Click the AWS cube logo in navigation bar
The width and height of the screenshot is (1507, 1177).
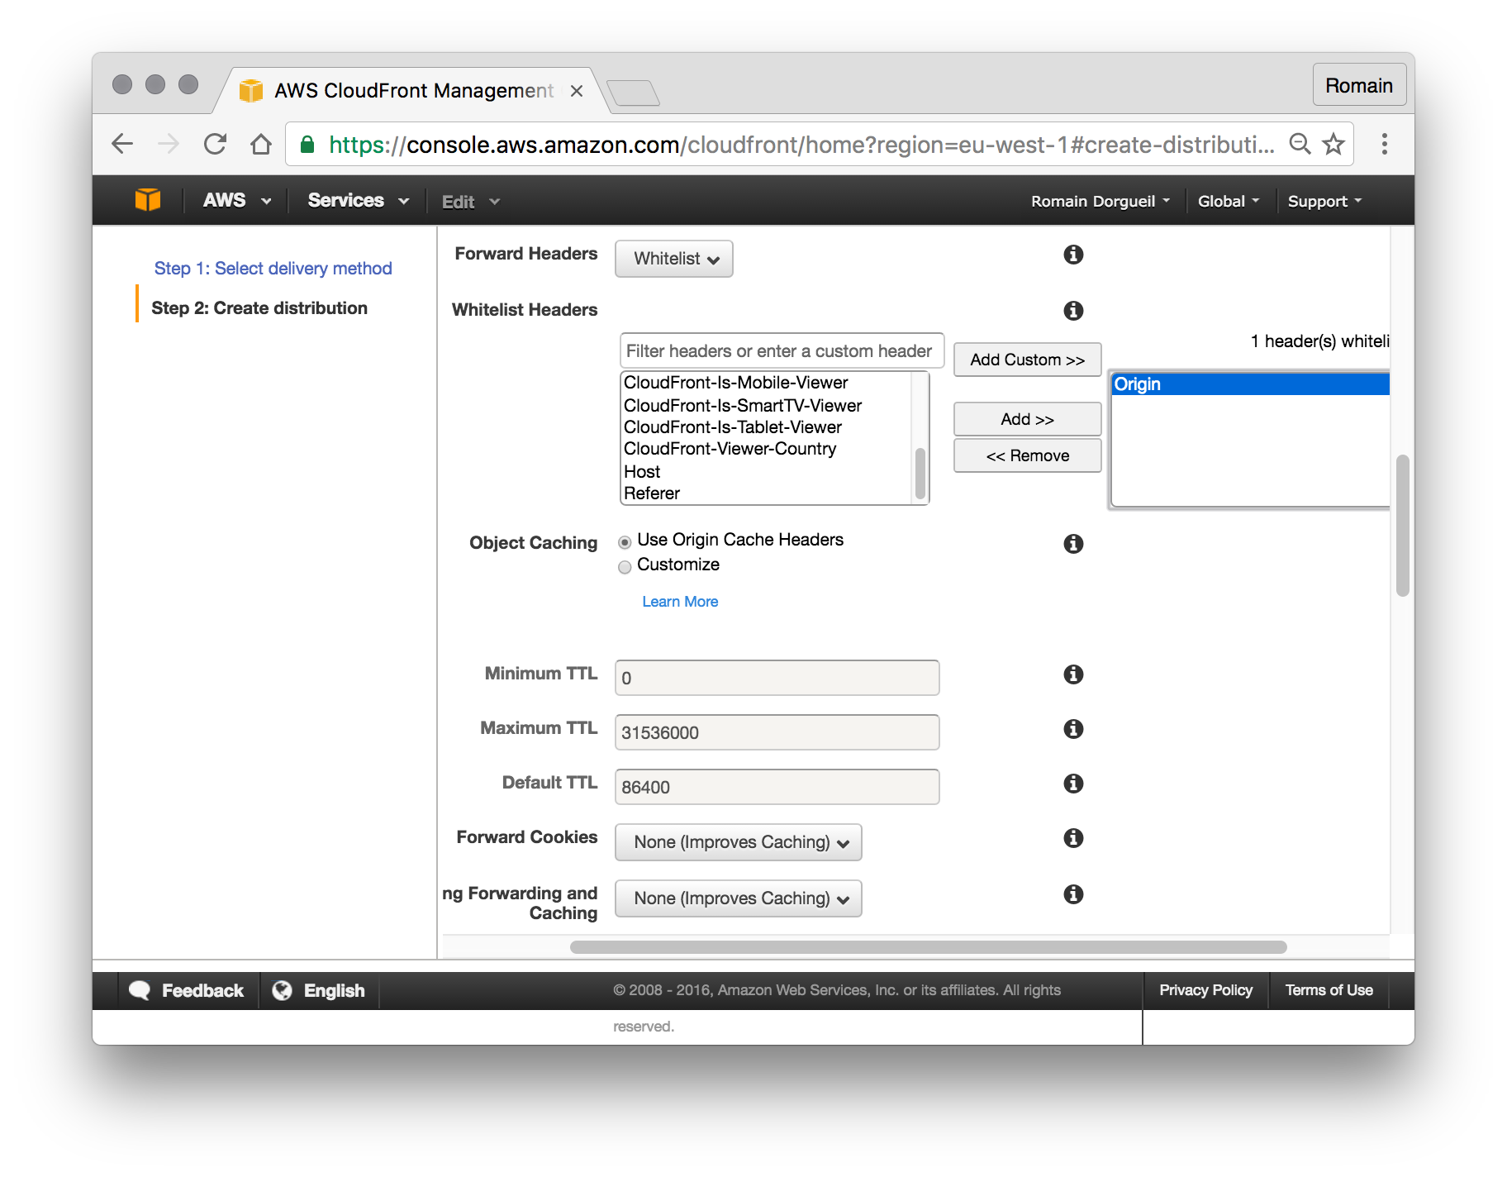pyautogui.click(x=147, y=199)
